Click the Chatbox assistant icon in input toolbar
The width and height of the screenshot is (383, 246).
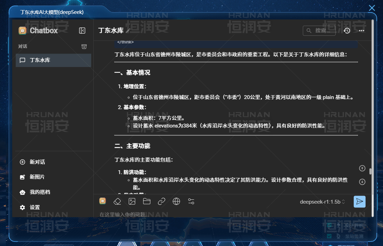[103, 201]
